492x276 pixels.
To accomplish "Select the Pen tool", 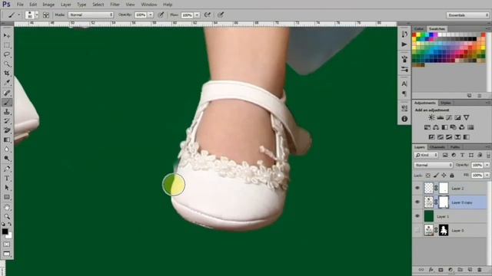I will [7, 169].
